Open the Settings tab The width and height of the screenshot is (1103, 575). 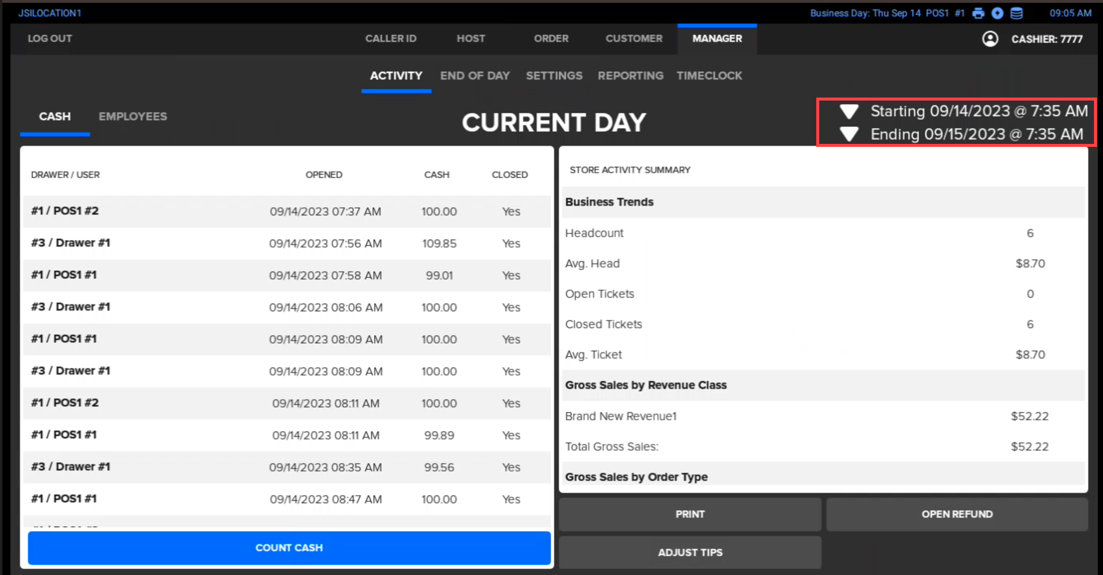pos(554,76)
